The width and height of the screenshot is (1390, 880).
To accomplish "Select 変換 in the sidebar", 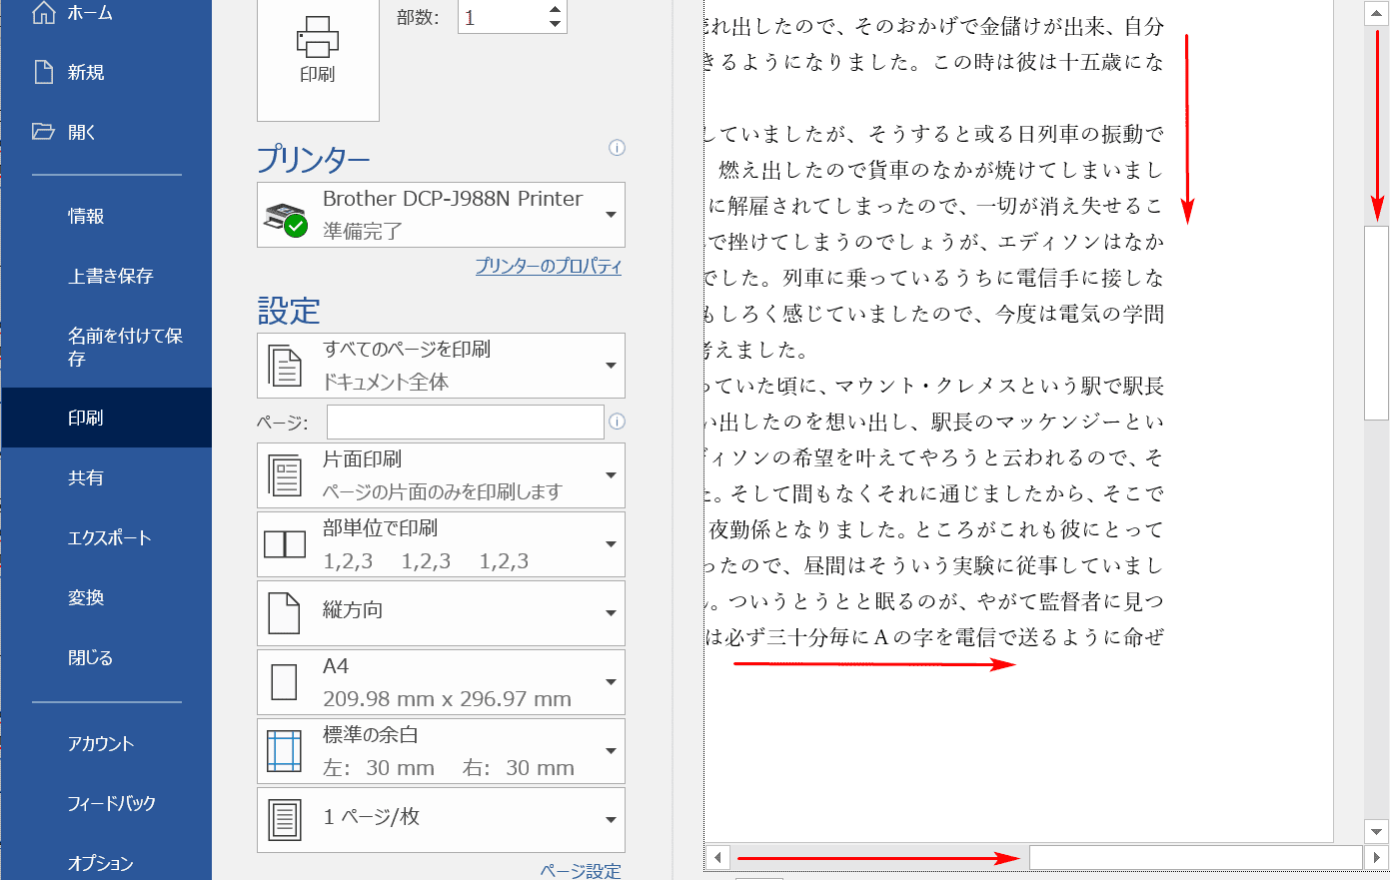I will 86,597.
